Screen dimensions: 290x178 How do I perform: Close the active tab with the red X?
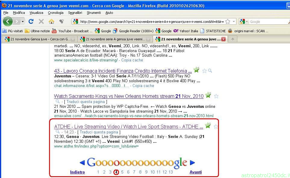223,39
